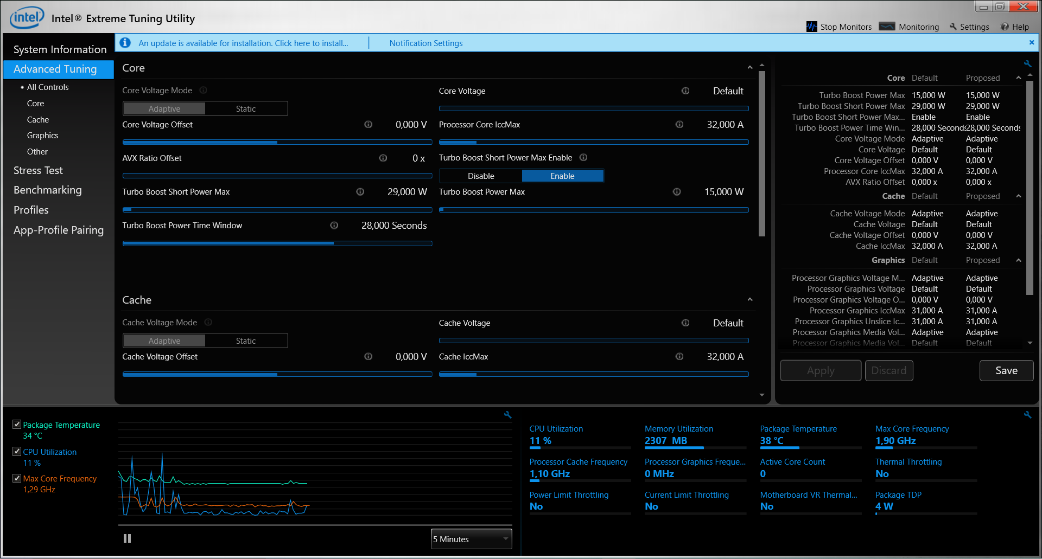
Task: Open App-Profile Pairing section
Action: coord(59,230)
